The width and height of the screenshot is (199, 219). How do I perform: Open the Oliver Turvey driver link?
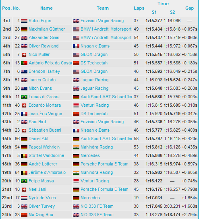(x=41, y=206)
